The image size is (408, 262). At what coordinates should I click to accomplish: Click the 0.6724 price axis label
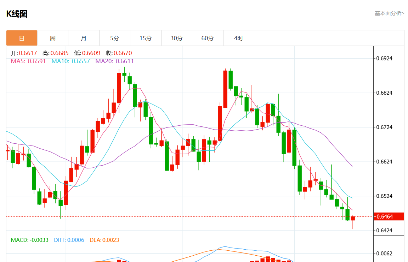(384, 127)
